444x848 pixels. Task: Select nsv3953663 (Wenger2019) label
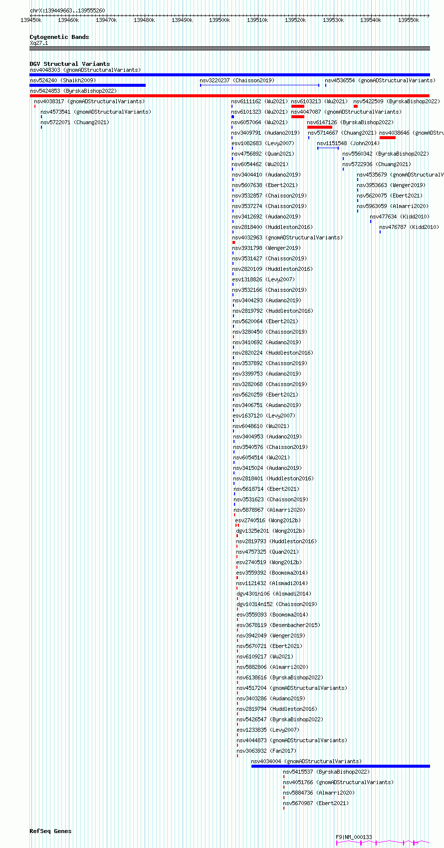[391, 185]
